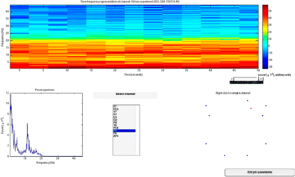Select channel P7 in the list
Screen dimensions: 295x177
click(x=124, y=114)
